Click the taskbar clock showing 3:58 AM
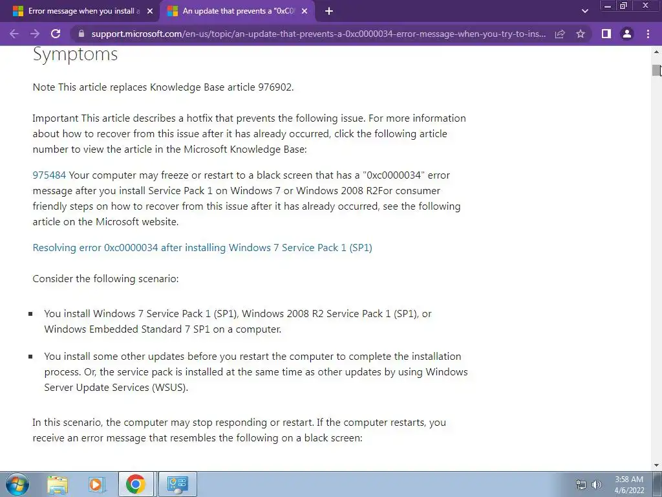The image size is (662, 497). pyautogui.click(x=629, y=485)
